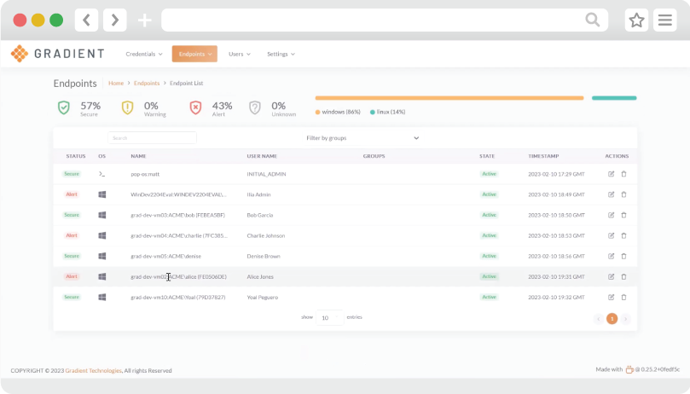The height and width of the screenshot is (394, 690).
Task: Click the Endpoints breadcrumb link
Action: (x=147, y=83)
